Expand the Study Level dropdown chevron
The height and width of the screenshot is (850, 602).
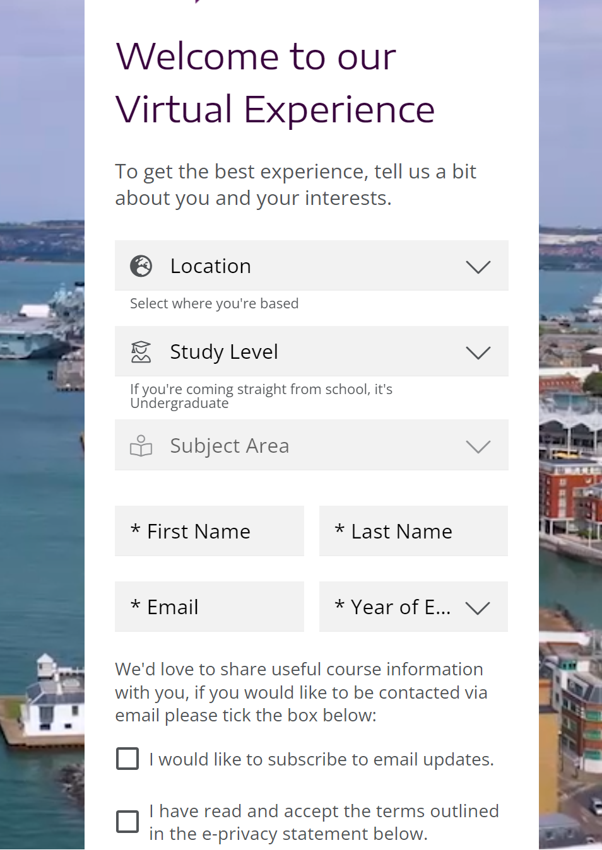[478, 352]
